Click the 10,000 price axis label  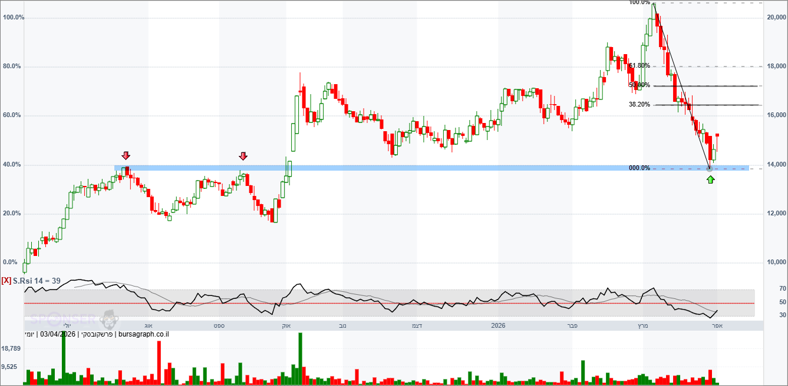point(777,262)
